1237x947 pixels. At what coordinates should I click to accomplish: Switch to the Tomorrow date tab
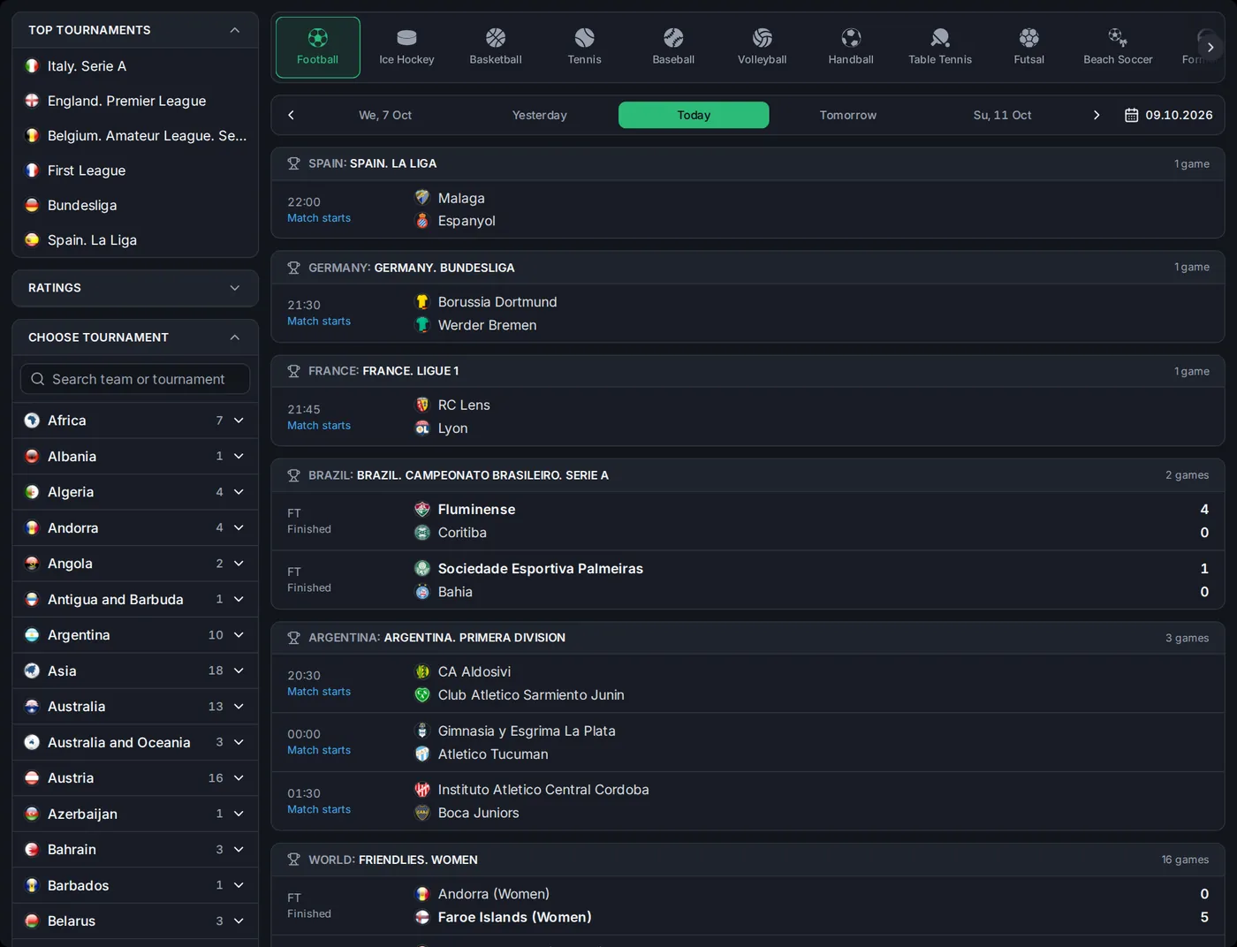pyautogui.click(x=848, y=116)
